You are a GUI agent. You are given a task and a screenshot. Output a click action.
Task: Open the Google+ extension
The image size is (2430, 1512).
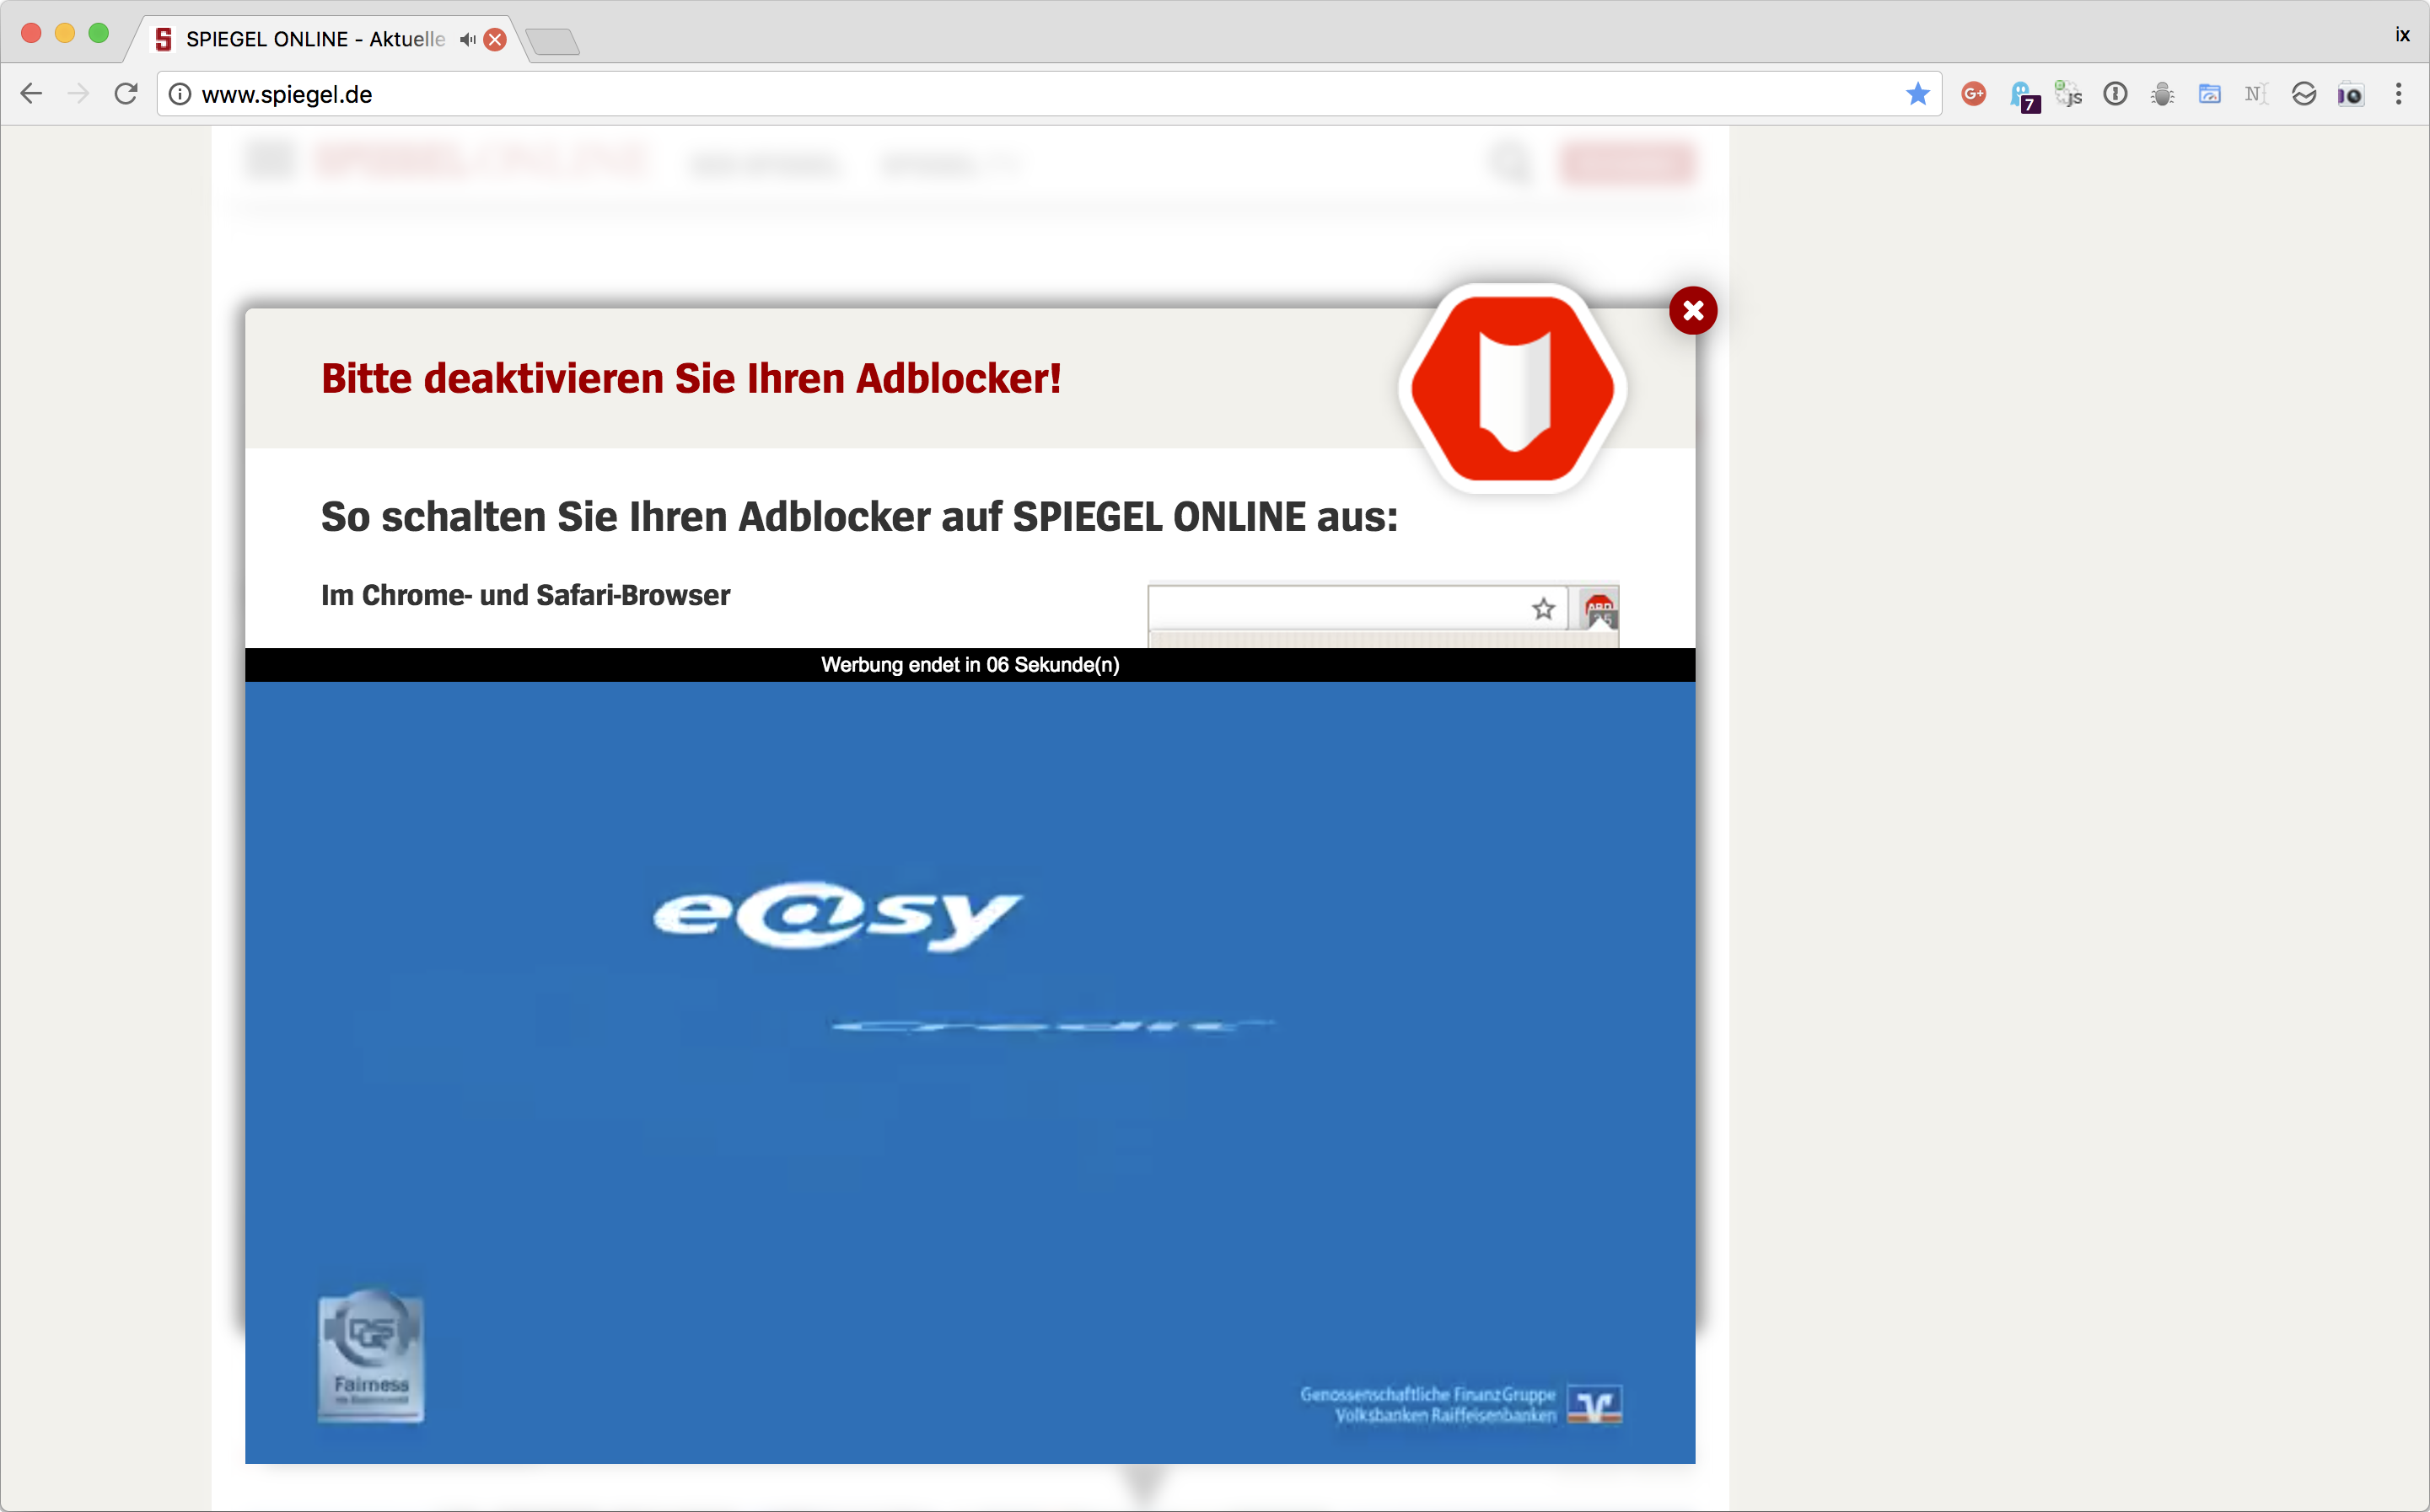[x=1974, y=94]
